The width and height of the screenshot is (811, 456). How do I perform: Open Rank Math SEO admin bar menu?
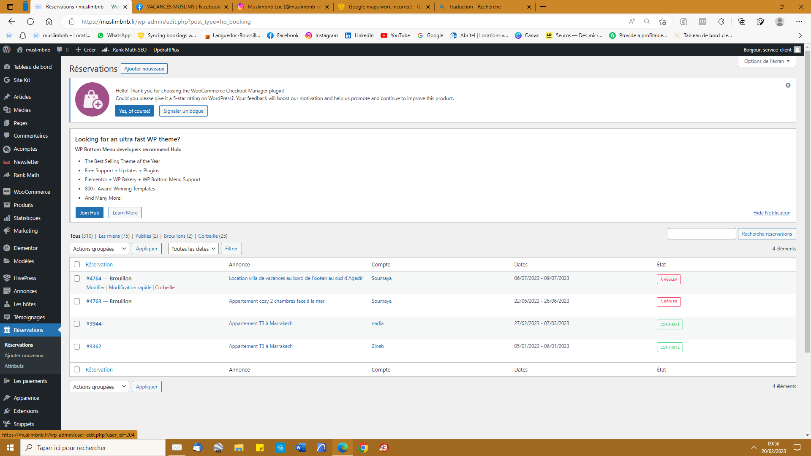124,49
